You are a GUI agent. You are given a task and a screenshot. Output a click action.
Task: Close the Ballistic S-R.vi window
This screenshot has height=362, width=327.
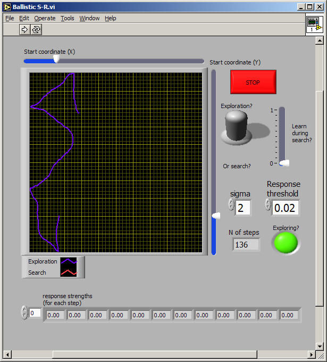pyautogui.click(x=320, y=7)
